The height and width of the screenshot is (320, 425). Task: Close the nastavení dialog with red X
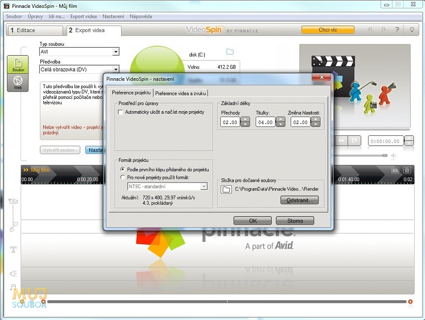(x=322, y=77)
